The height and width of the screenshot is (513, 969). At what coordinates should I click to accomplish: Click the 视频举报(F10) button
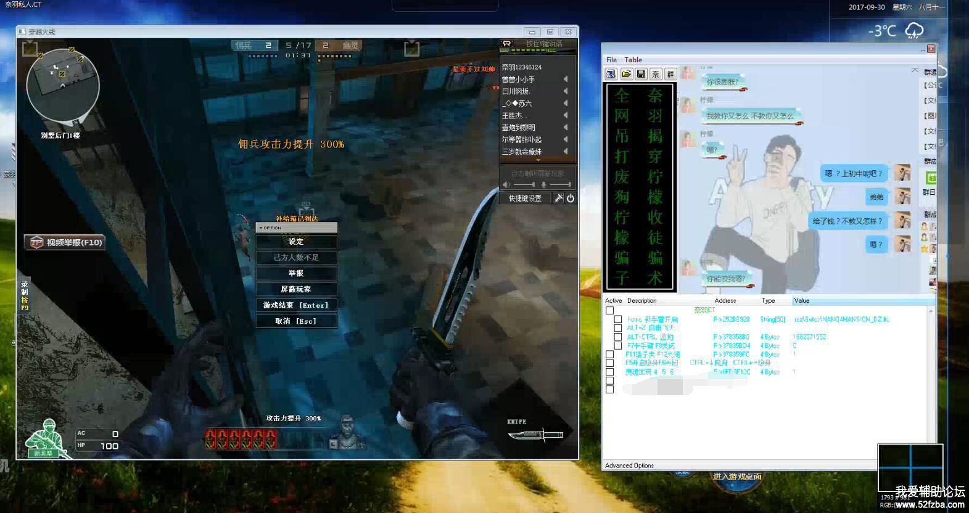65,242
